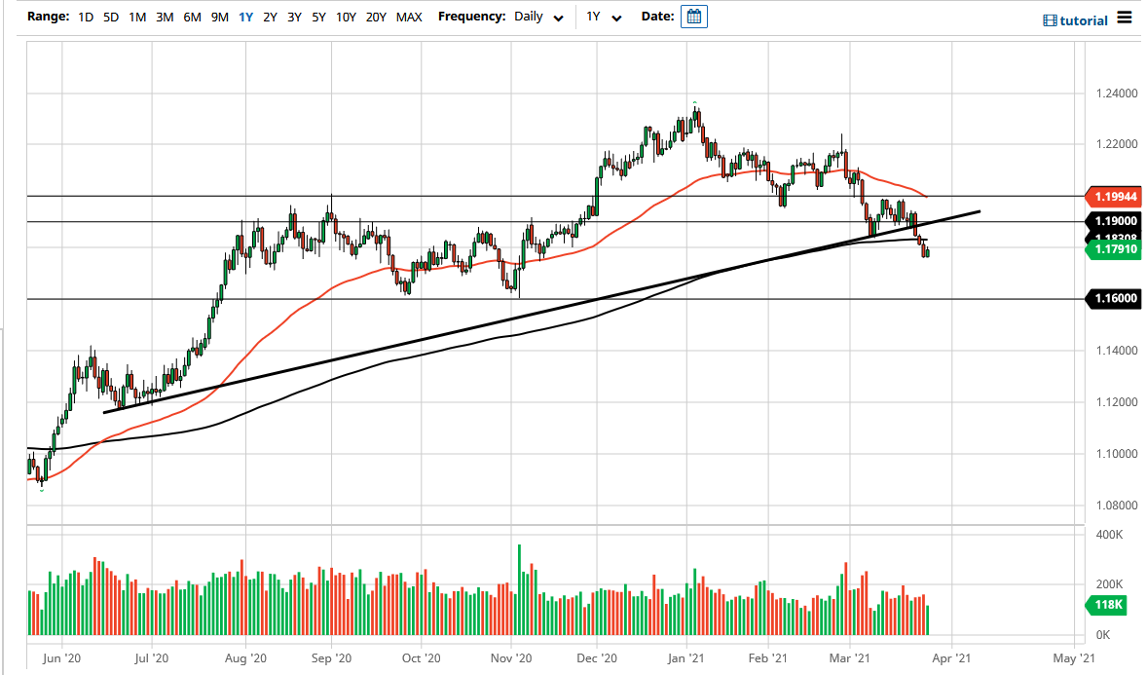
Task: Click the January 2021 peak candlestick
Action: click(x=697, y=117)
